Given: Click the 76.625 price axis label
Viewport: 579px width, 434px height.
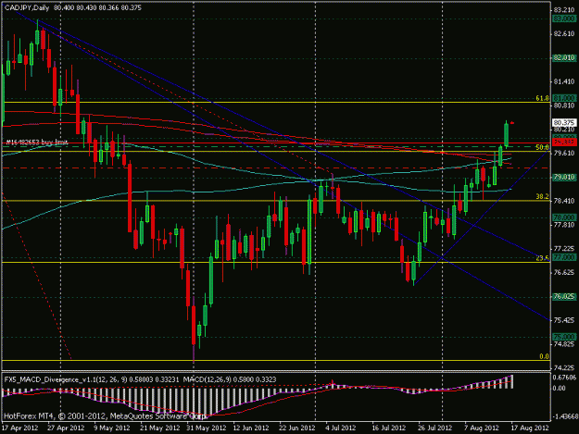Looking at the screenshot, I should (564, 272).
